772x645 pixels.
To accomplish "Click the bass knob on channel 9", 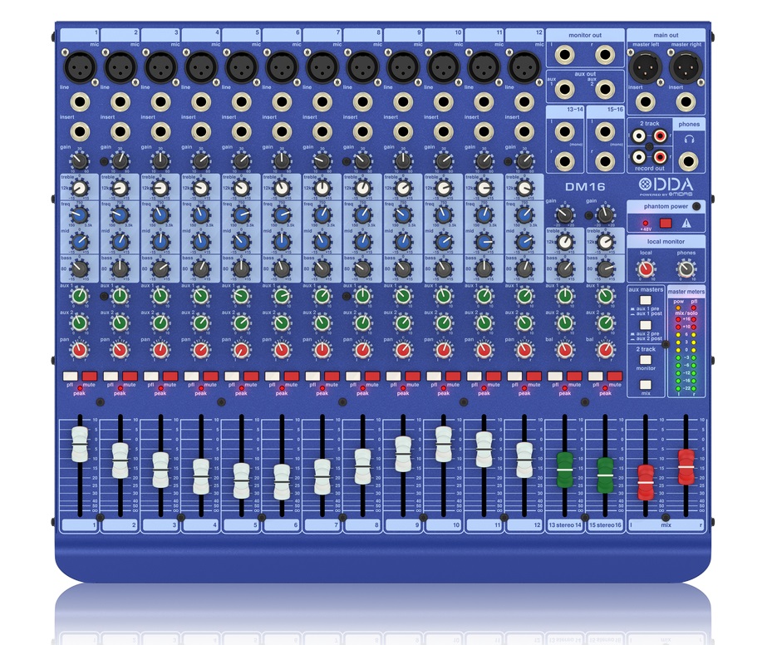I will click(403, 268).
